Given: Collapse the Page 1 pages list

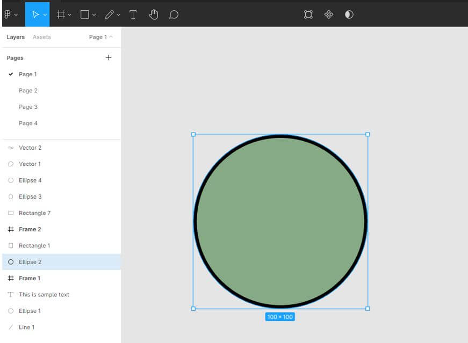Looking at the screenshot, I should [100, 37].
